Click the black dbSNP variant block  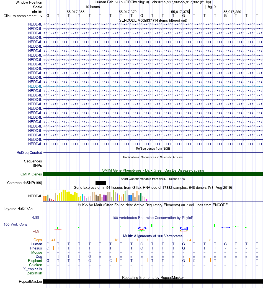[101, 183]
